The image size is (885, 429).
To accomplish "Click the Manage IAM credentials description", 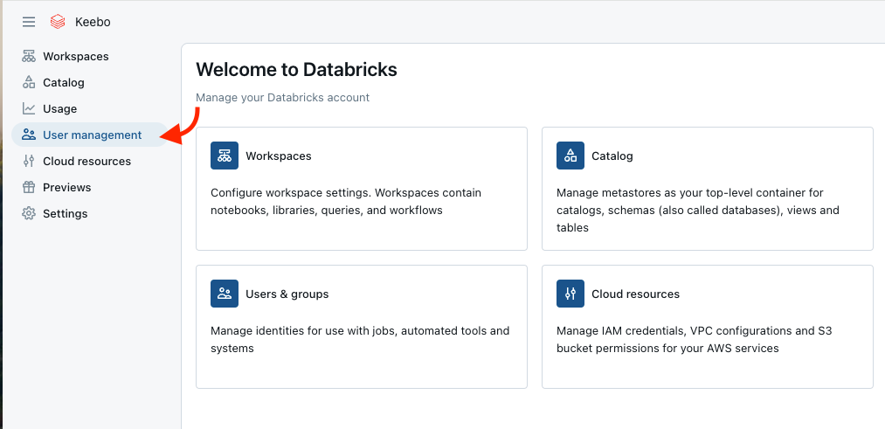I will pyautogui.click(x=695, y=339).
